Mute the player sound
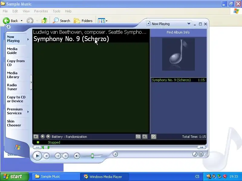The height and width of the screenshot is (181, 242). (x=77, y=156)
